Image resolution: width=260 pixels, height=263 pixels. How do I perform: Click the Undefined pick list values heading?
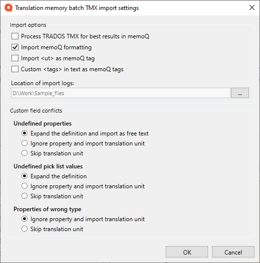click(x=48, y=166)
